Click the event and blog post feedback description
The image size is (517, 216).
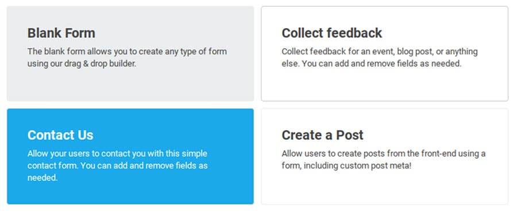coord(380,57)
